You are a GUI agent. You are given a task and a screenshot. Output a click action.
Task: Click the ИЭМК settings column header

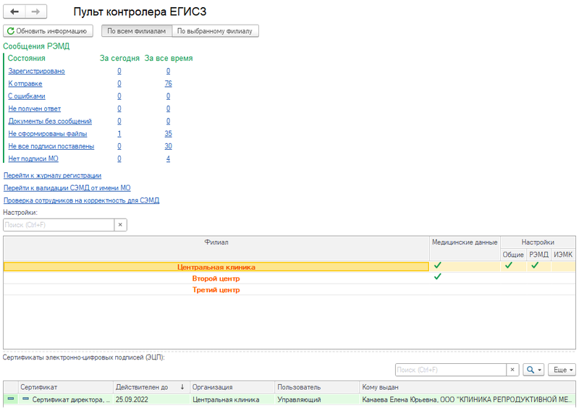563,255
